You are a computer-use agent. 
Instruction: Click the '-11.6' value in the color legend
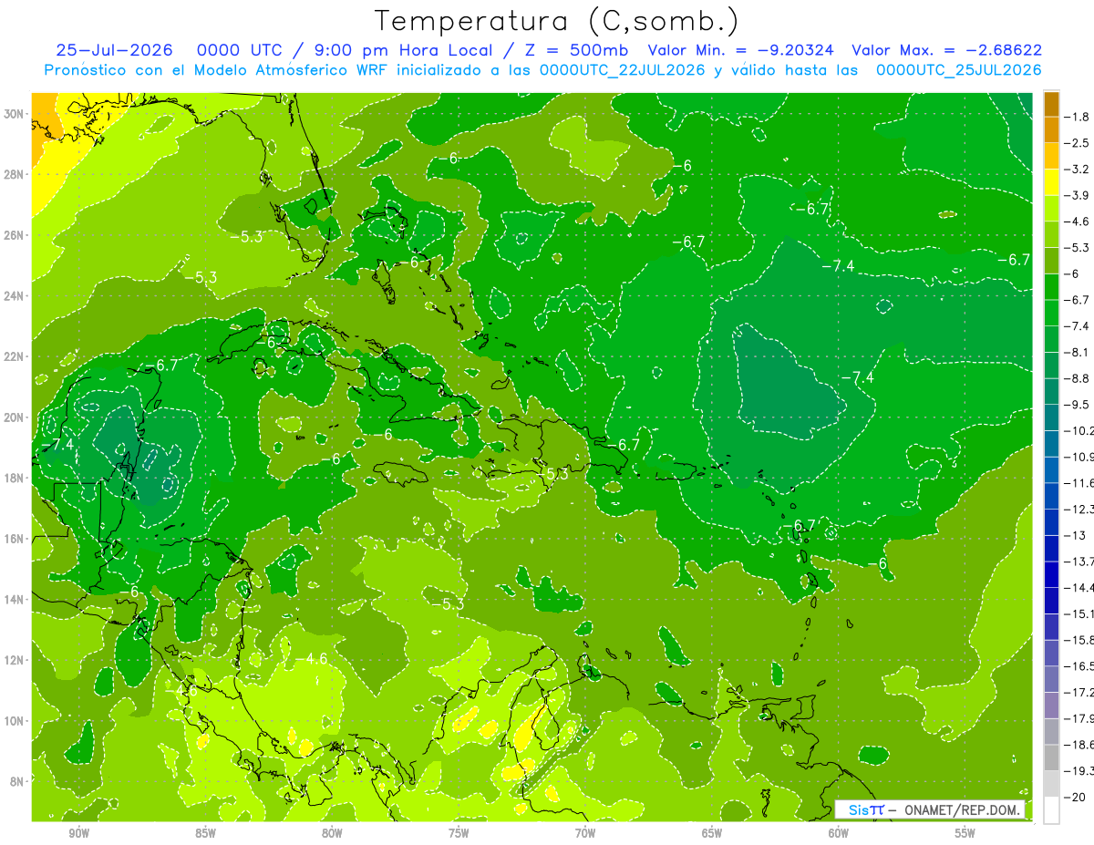point(1079,483)
